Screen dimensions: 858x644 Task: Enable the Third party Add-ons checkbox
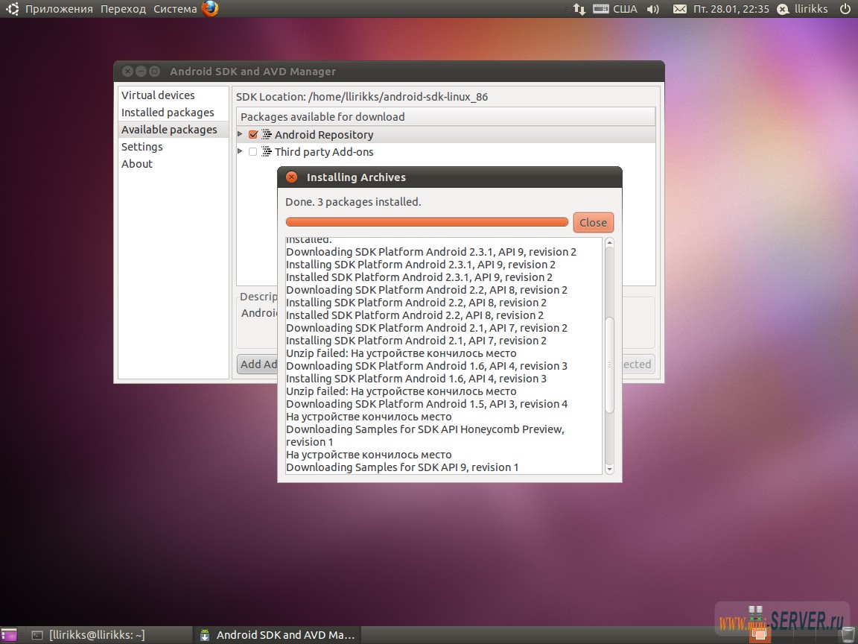click(252, 151)
